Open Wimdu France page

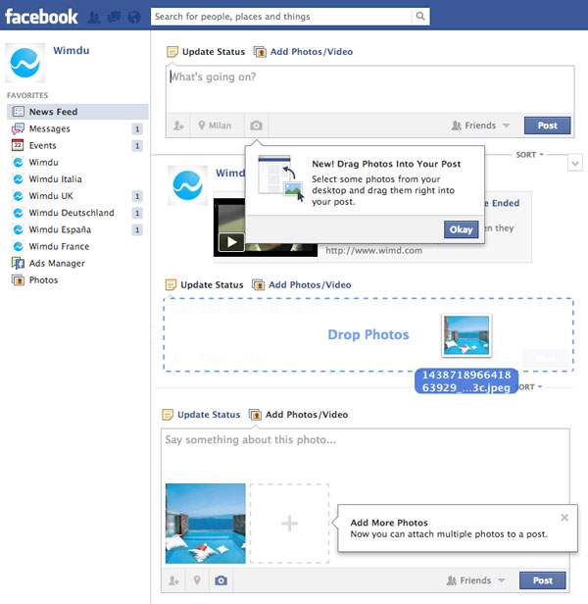pos(59,246)
